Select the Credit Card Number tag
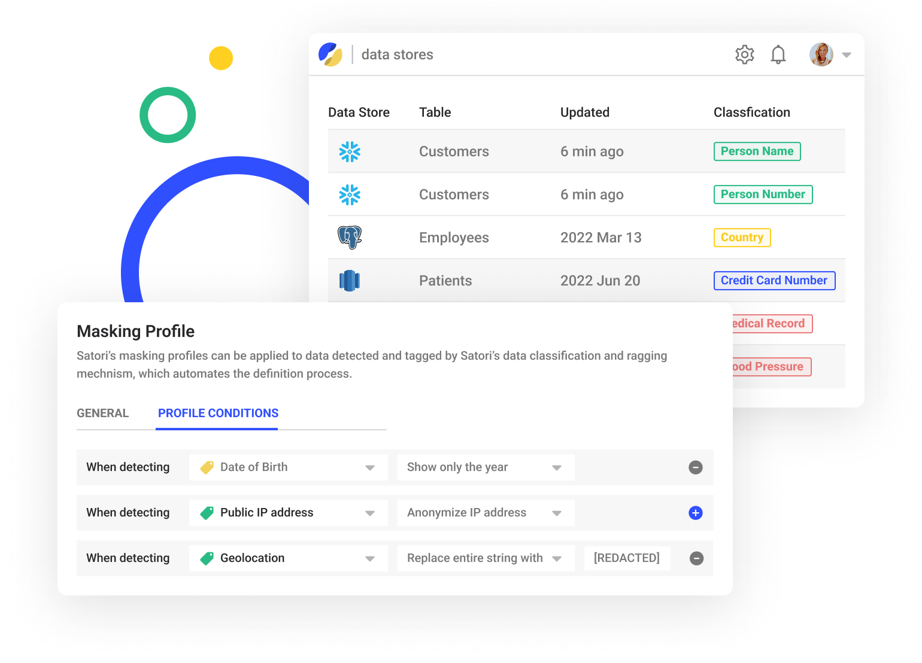Viewport: 922px width, 663px height. pyautogui.click(x=774, y=281)
